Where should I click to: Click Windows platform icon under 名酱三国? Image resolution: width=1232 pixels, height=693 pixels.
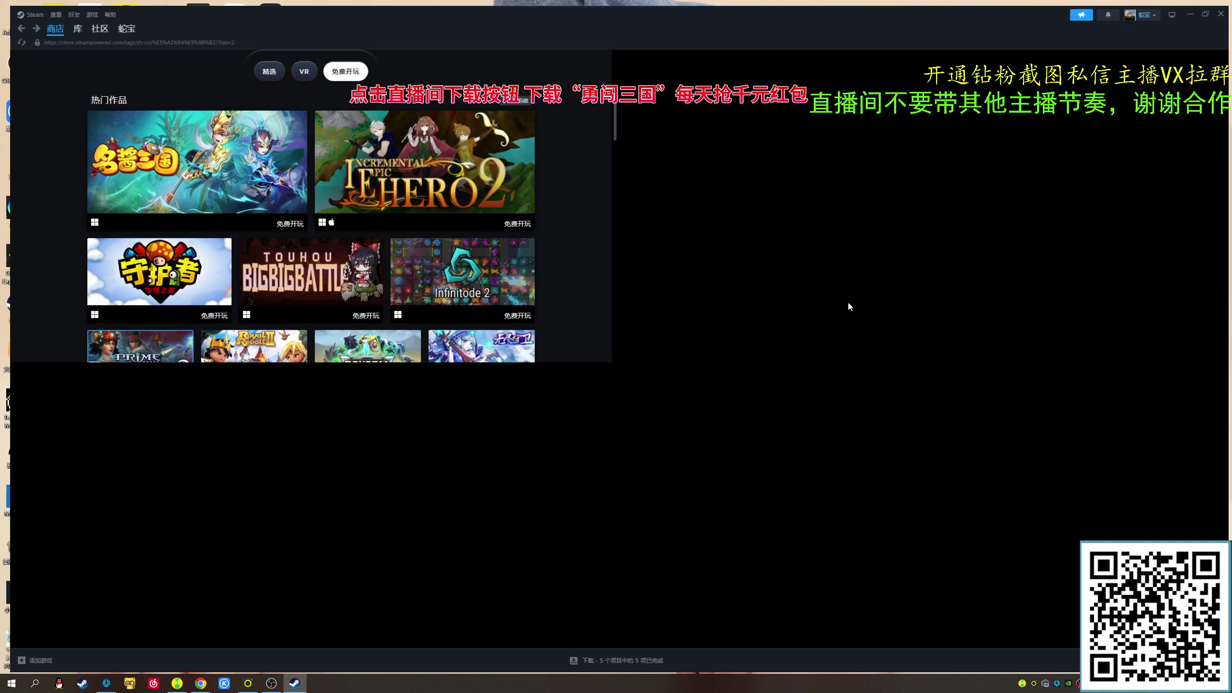point(95,222)
